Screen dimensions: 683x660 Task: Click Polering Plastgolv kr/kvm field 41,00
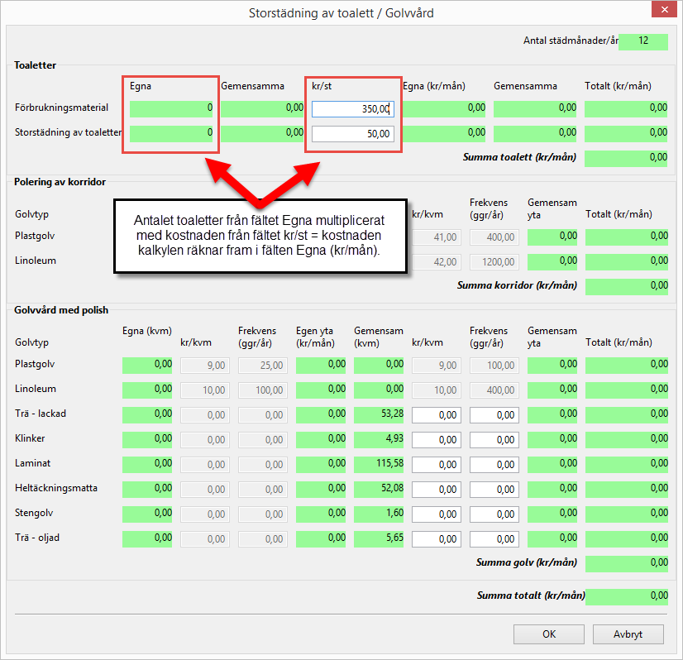436,237
